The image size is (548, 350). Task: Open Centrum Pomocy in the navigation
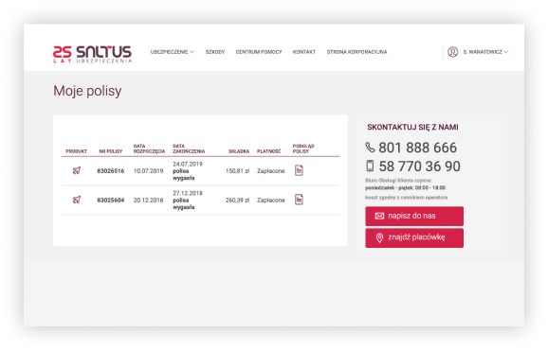point(259,52)
